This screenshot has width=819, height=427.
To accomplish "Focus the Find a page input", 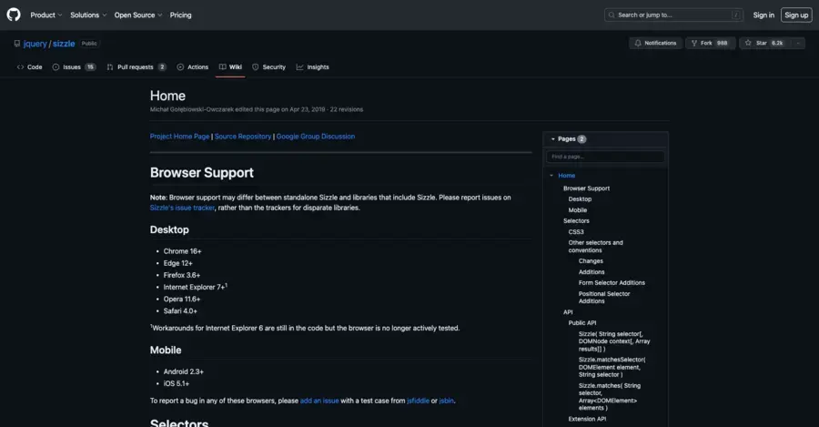I will point(605,157).
